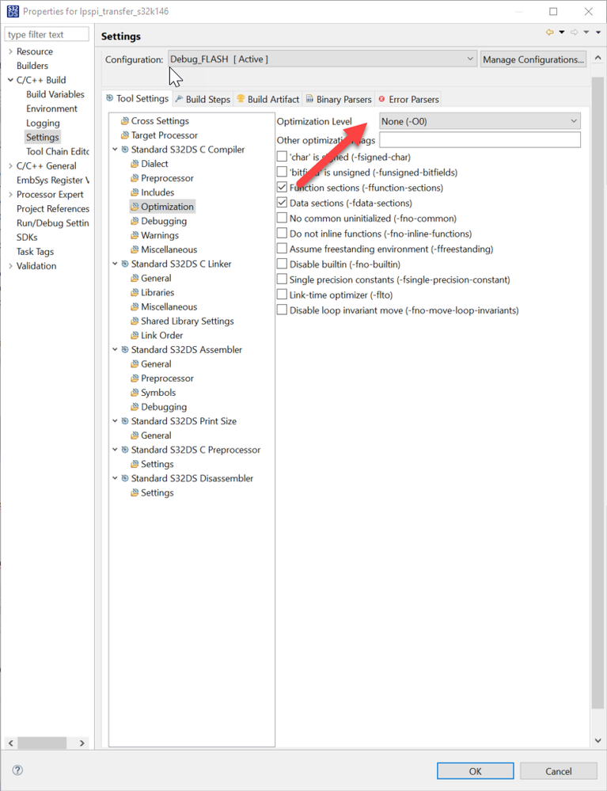Click the Target Processor tree icon

(x=124, y=135)
